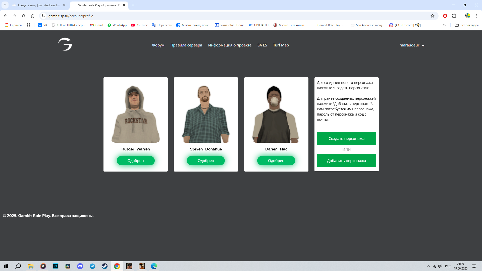Show hidden system tray icons
Image resolution: width=482 pixels, height=271 pixels.
[x=428, y=266]
